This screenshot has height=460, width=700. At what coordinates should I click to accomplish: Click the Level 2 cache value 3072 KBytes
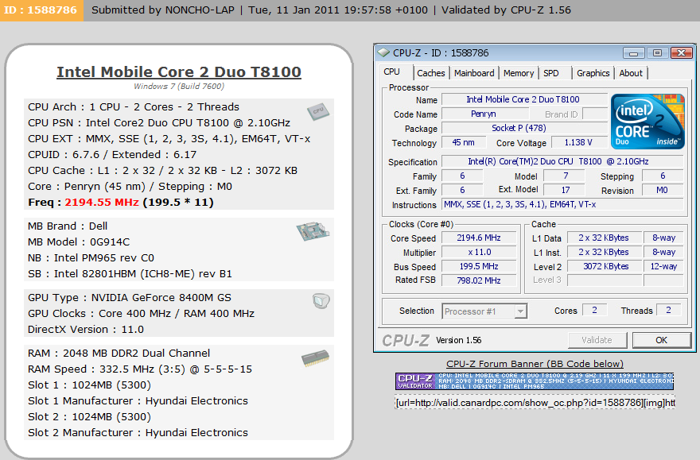point(605,267)
